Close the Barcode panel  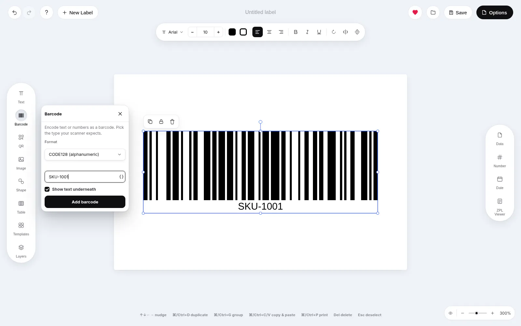[x=120, y=114]
